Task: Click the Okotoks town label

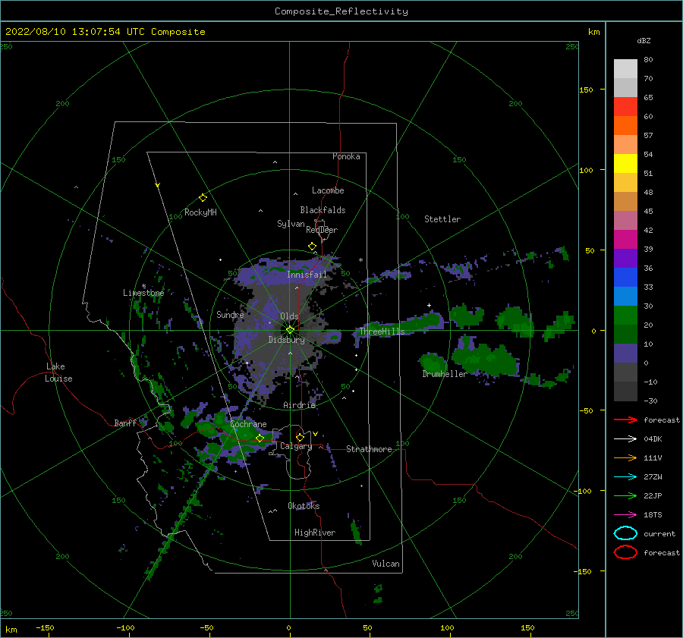Action: coord(304,505)
